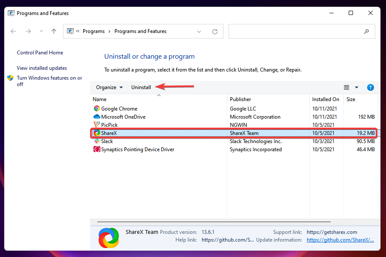The height and width of the screenshot is (257, 386).
Task: Click the large ShareX logo in details pane
Action: pyautogui.click(x=109, y=238)
